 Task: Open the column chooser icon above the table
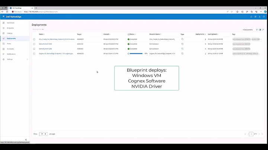click(x=260, y=30)
